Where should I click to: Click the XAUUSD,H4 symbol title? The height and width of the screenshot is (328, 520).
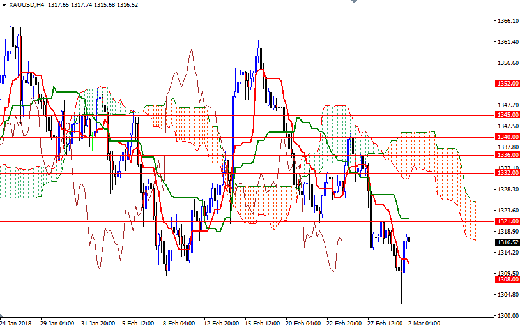tap(26, 5)
